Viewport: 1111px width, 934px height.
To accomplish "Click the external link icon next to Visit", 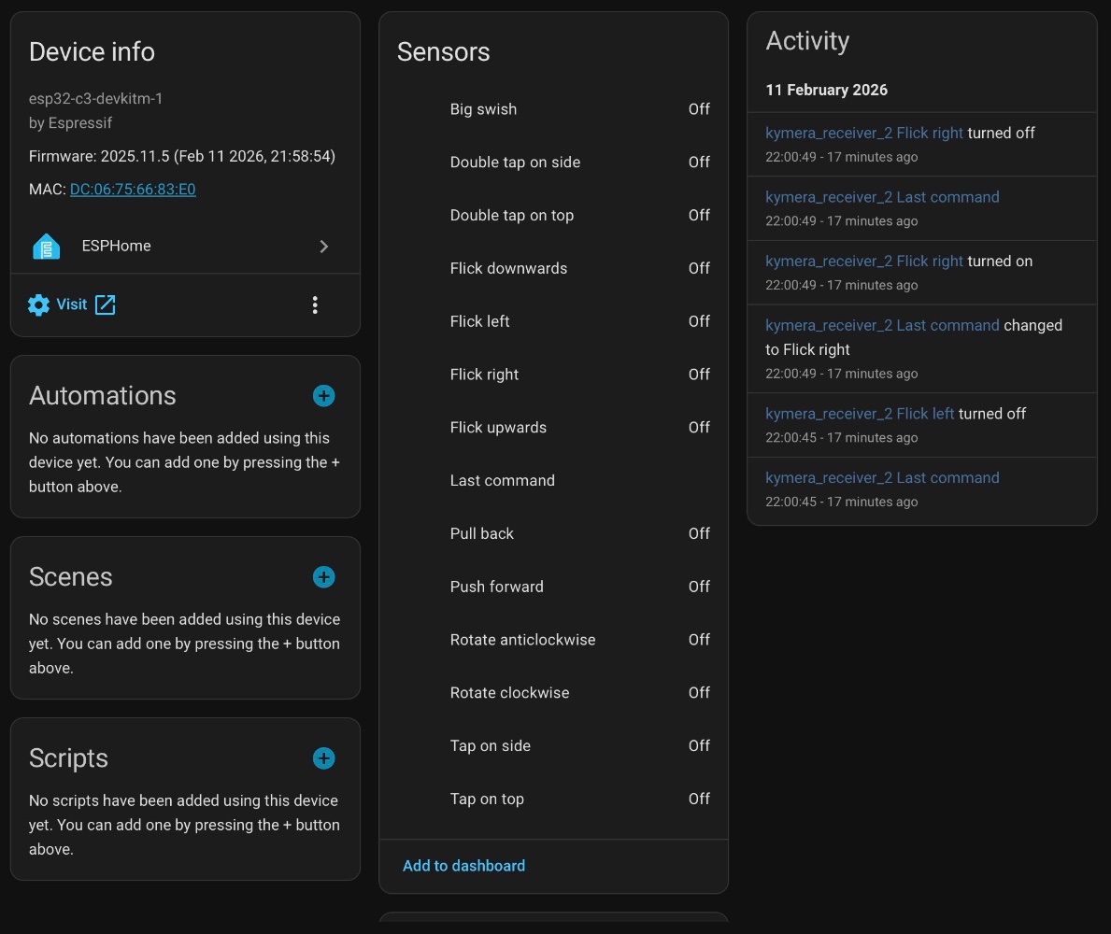I will (x=106, y=304).
